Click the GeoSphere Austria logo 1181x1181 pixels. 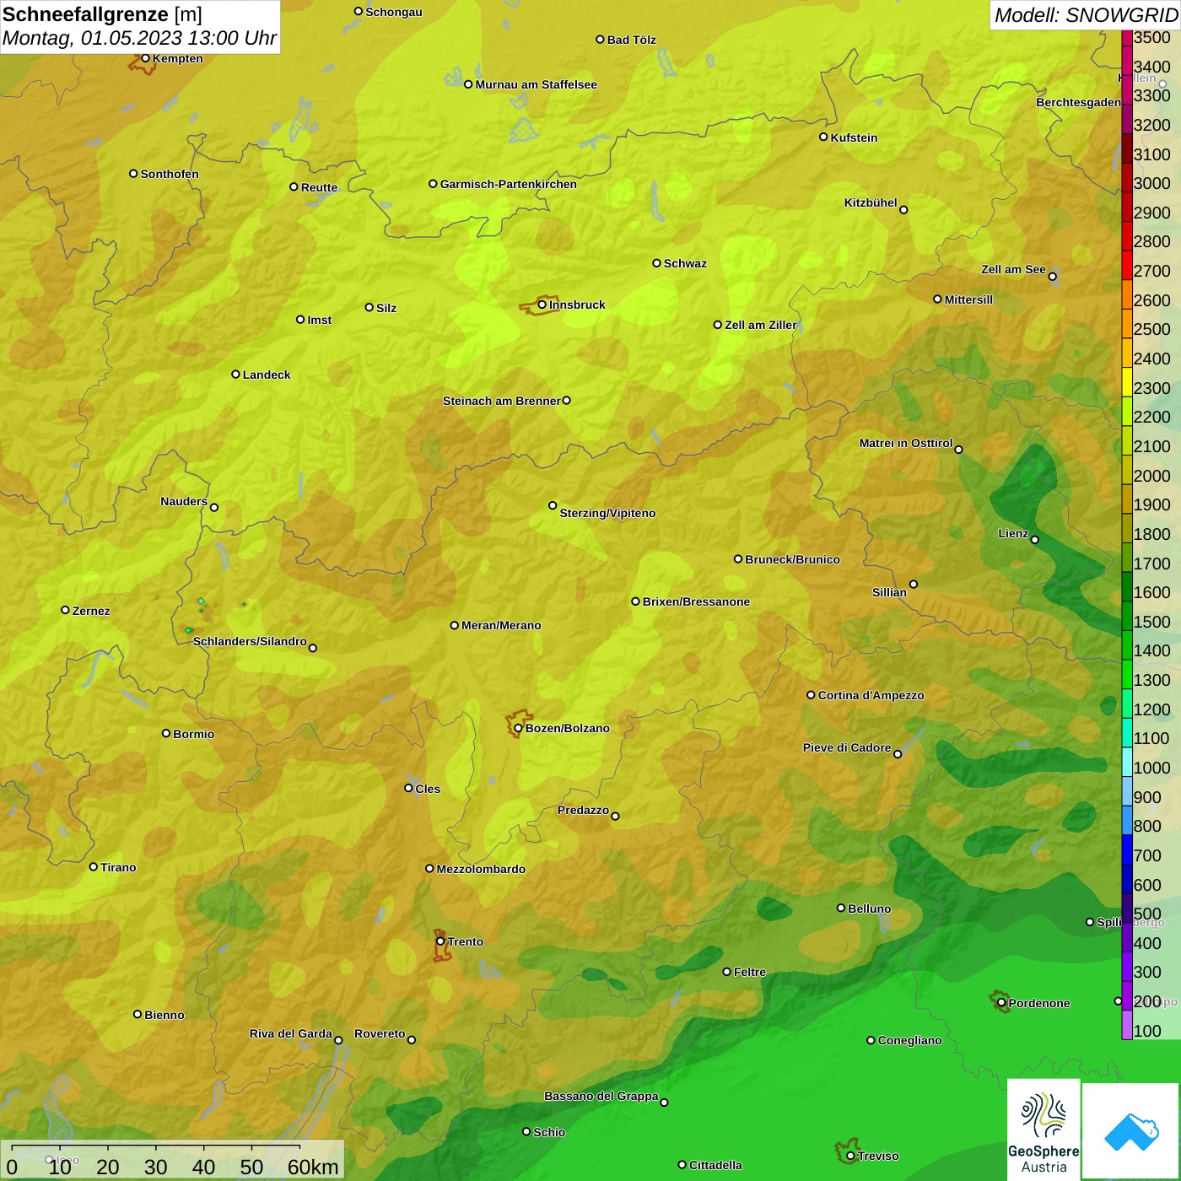tap(1043, 1129)
